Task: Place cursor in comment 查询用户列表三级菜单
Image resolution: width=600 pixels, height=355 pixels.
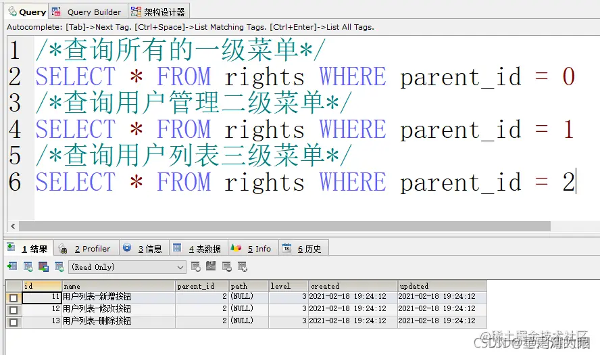Action: 194,156
